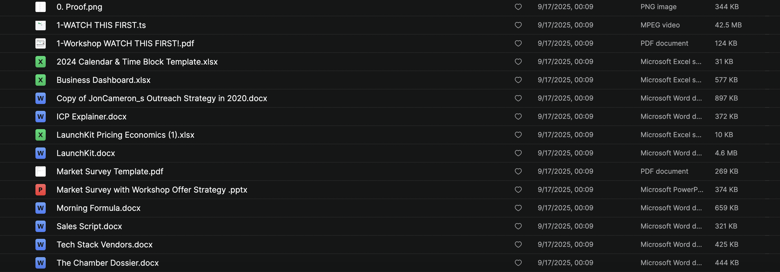Open Copy of JonCameron_s Outreach Strategy document
The image size is (780, 272).
(x=162, y=98)
